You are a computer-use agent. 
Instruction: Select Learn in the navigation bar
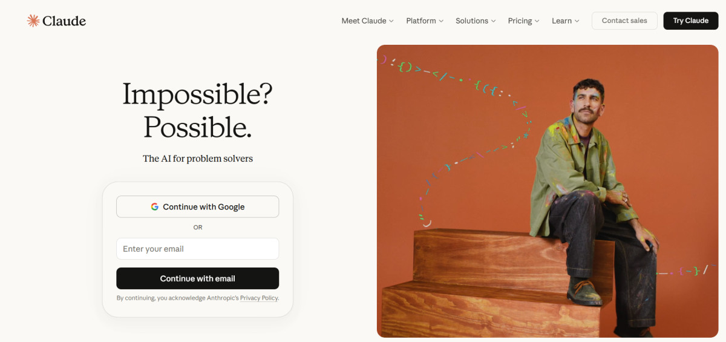tap(561, 21)
